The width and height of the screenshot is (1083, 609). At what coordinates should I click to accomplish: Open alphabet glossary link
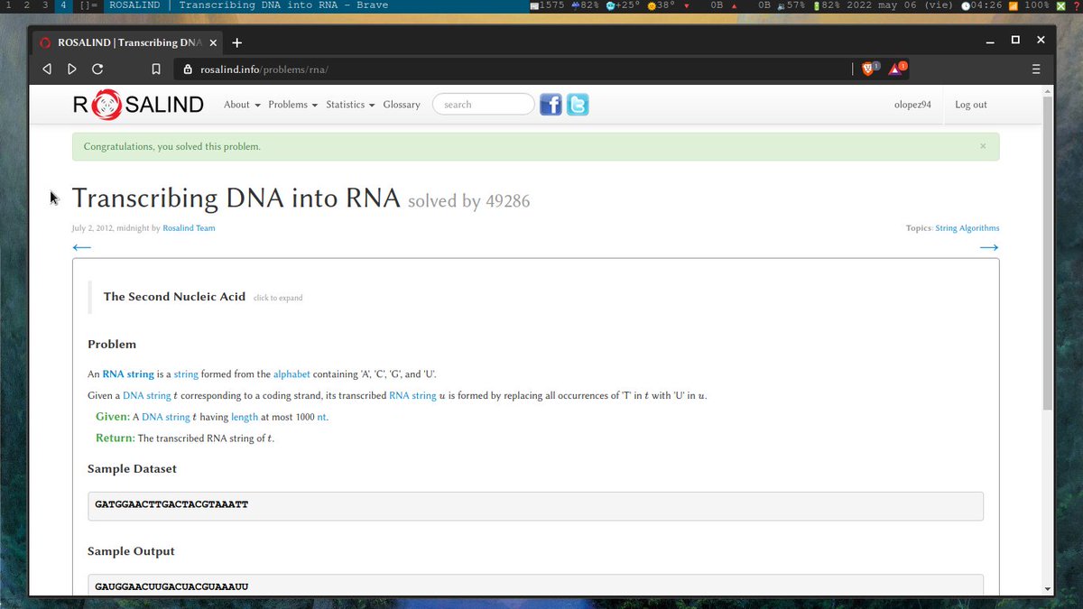(x=292, y=374)
